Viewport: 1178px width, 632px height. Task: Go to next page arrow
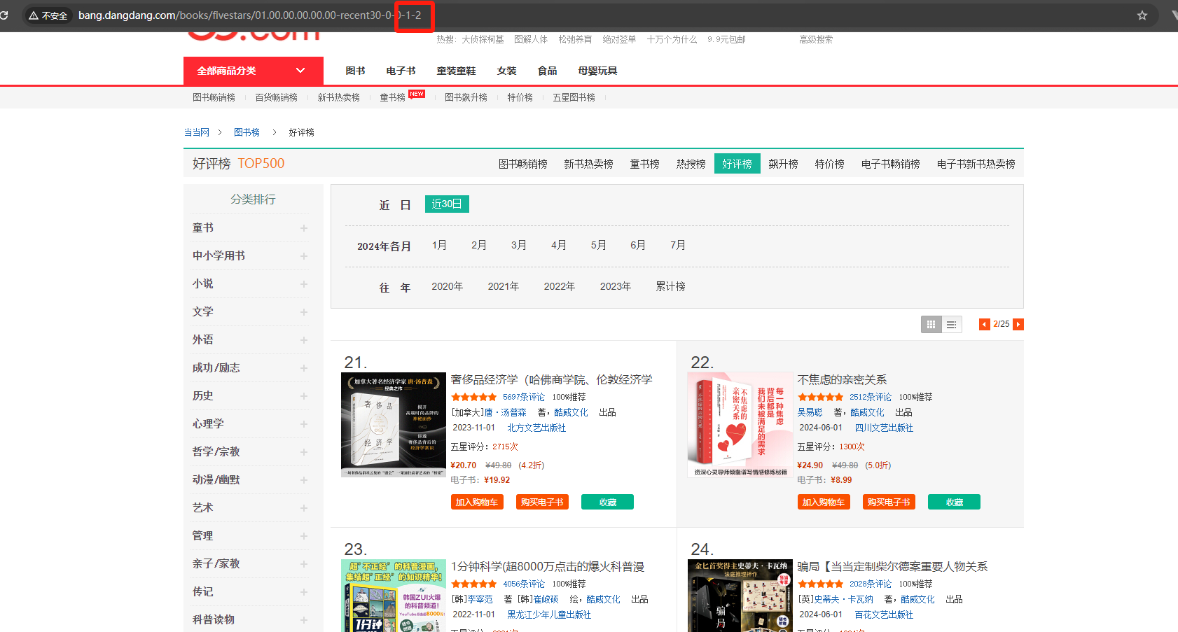[1018, 324]
